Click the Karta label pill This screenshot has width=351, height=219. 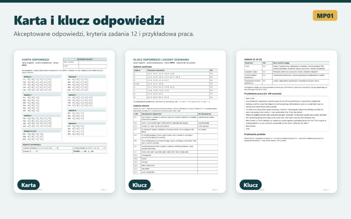click(x=28, y=185)
